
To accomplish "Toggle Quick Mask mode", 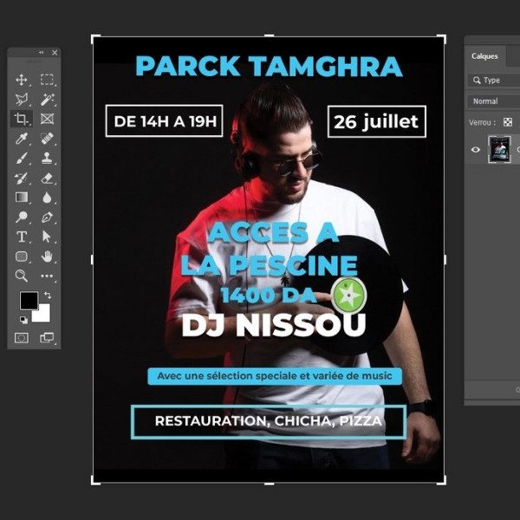I will point(22,337).
